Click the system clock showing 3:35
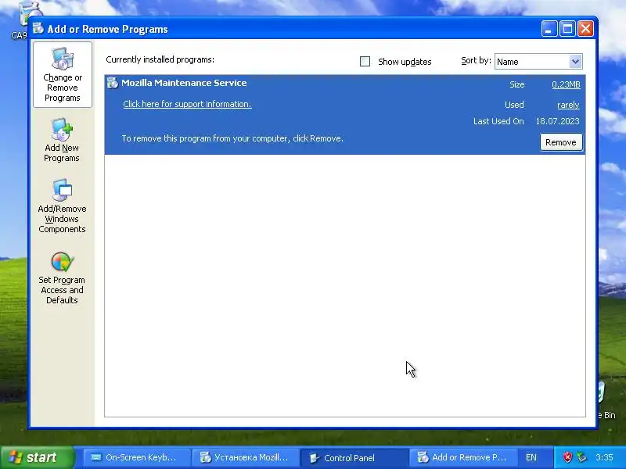 604,457
